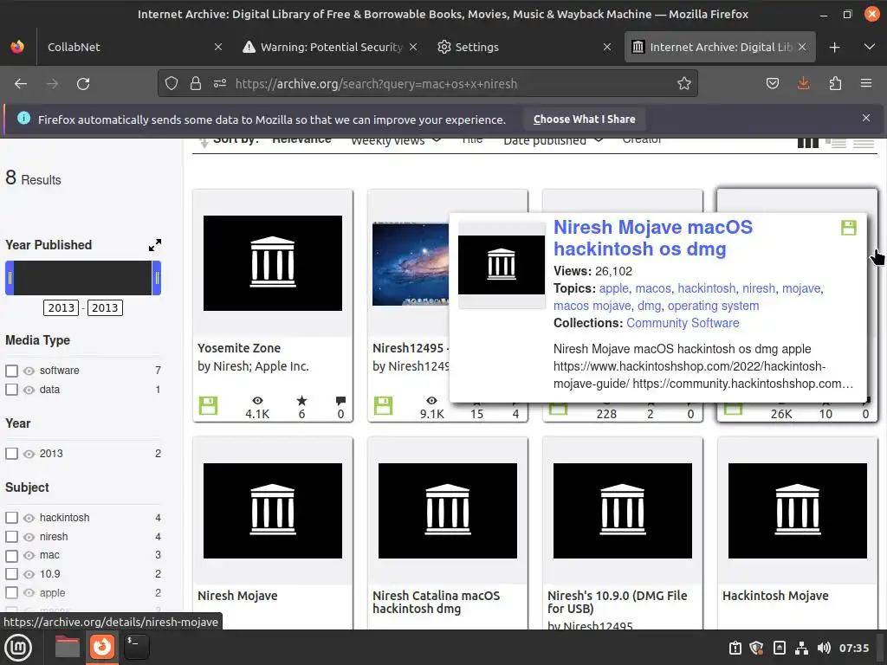Image resolution: width=887 pixels, height=665 pixels.
Task: Grab the left year range slider handle
Action: [10, 278]
